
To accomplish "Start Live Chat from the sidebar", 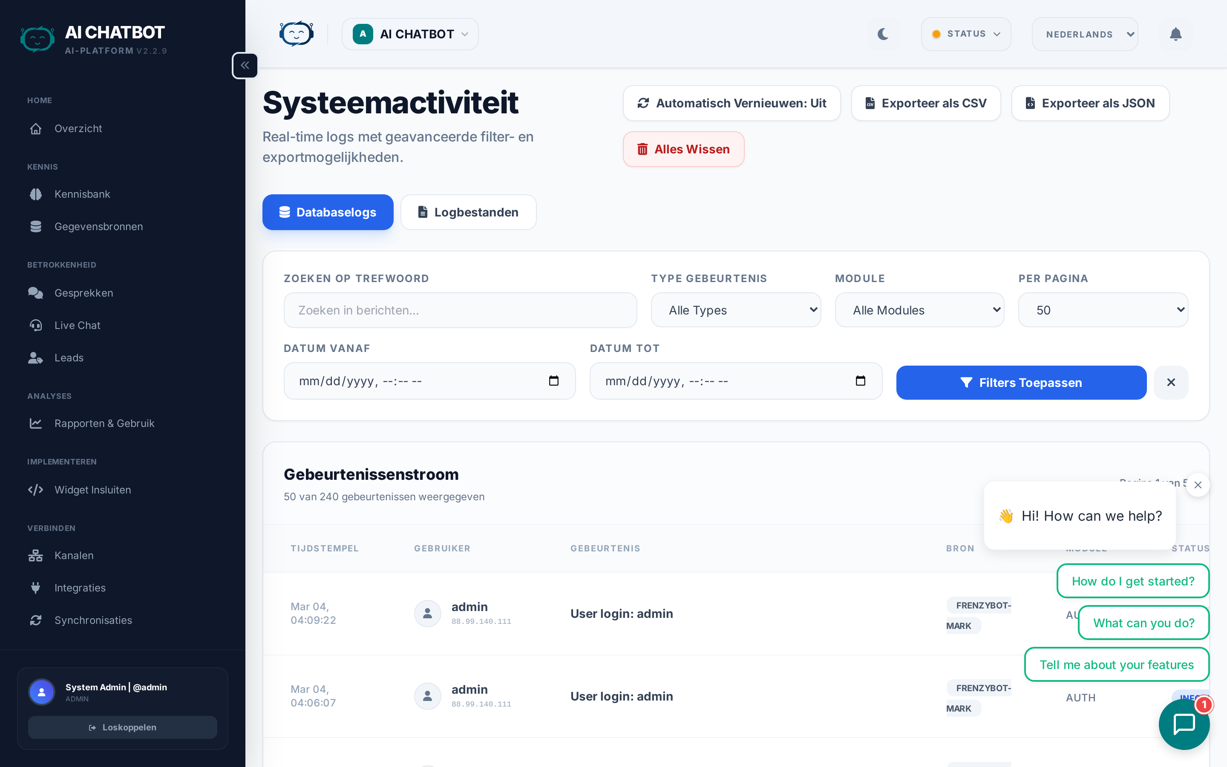I will pos(78,325).
